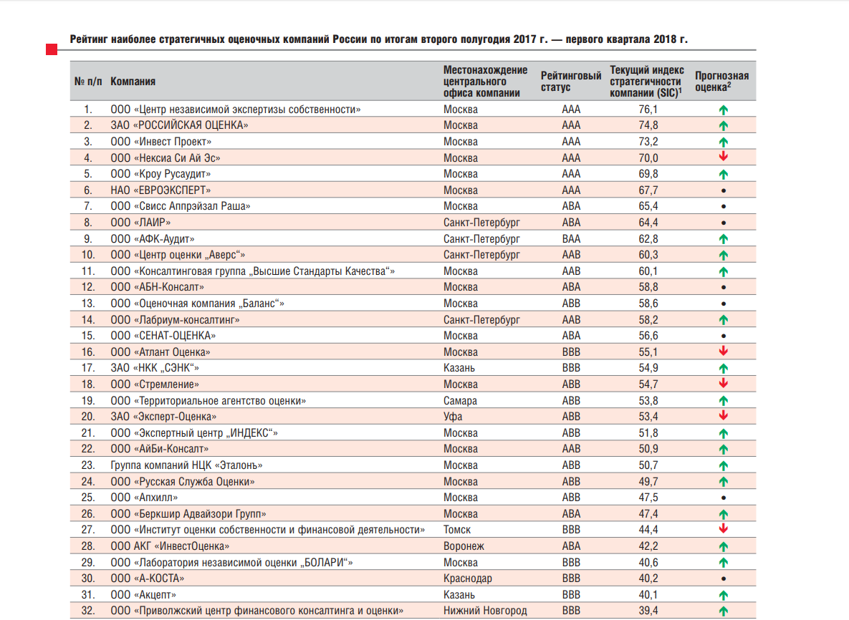Click the SIC value 55,1
849x620 pixels.
648,352
